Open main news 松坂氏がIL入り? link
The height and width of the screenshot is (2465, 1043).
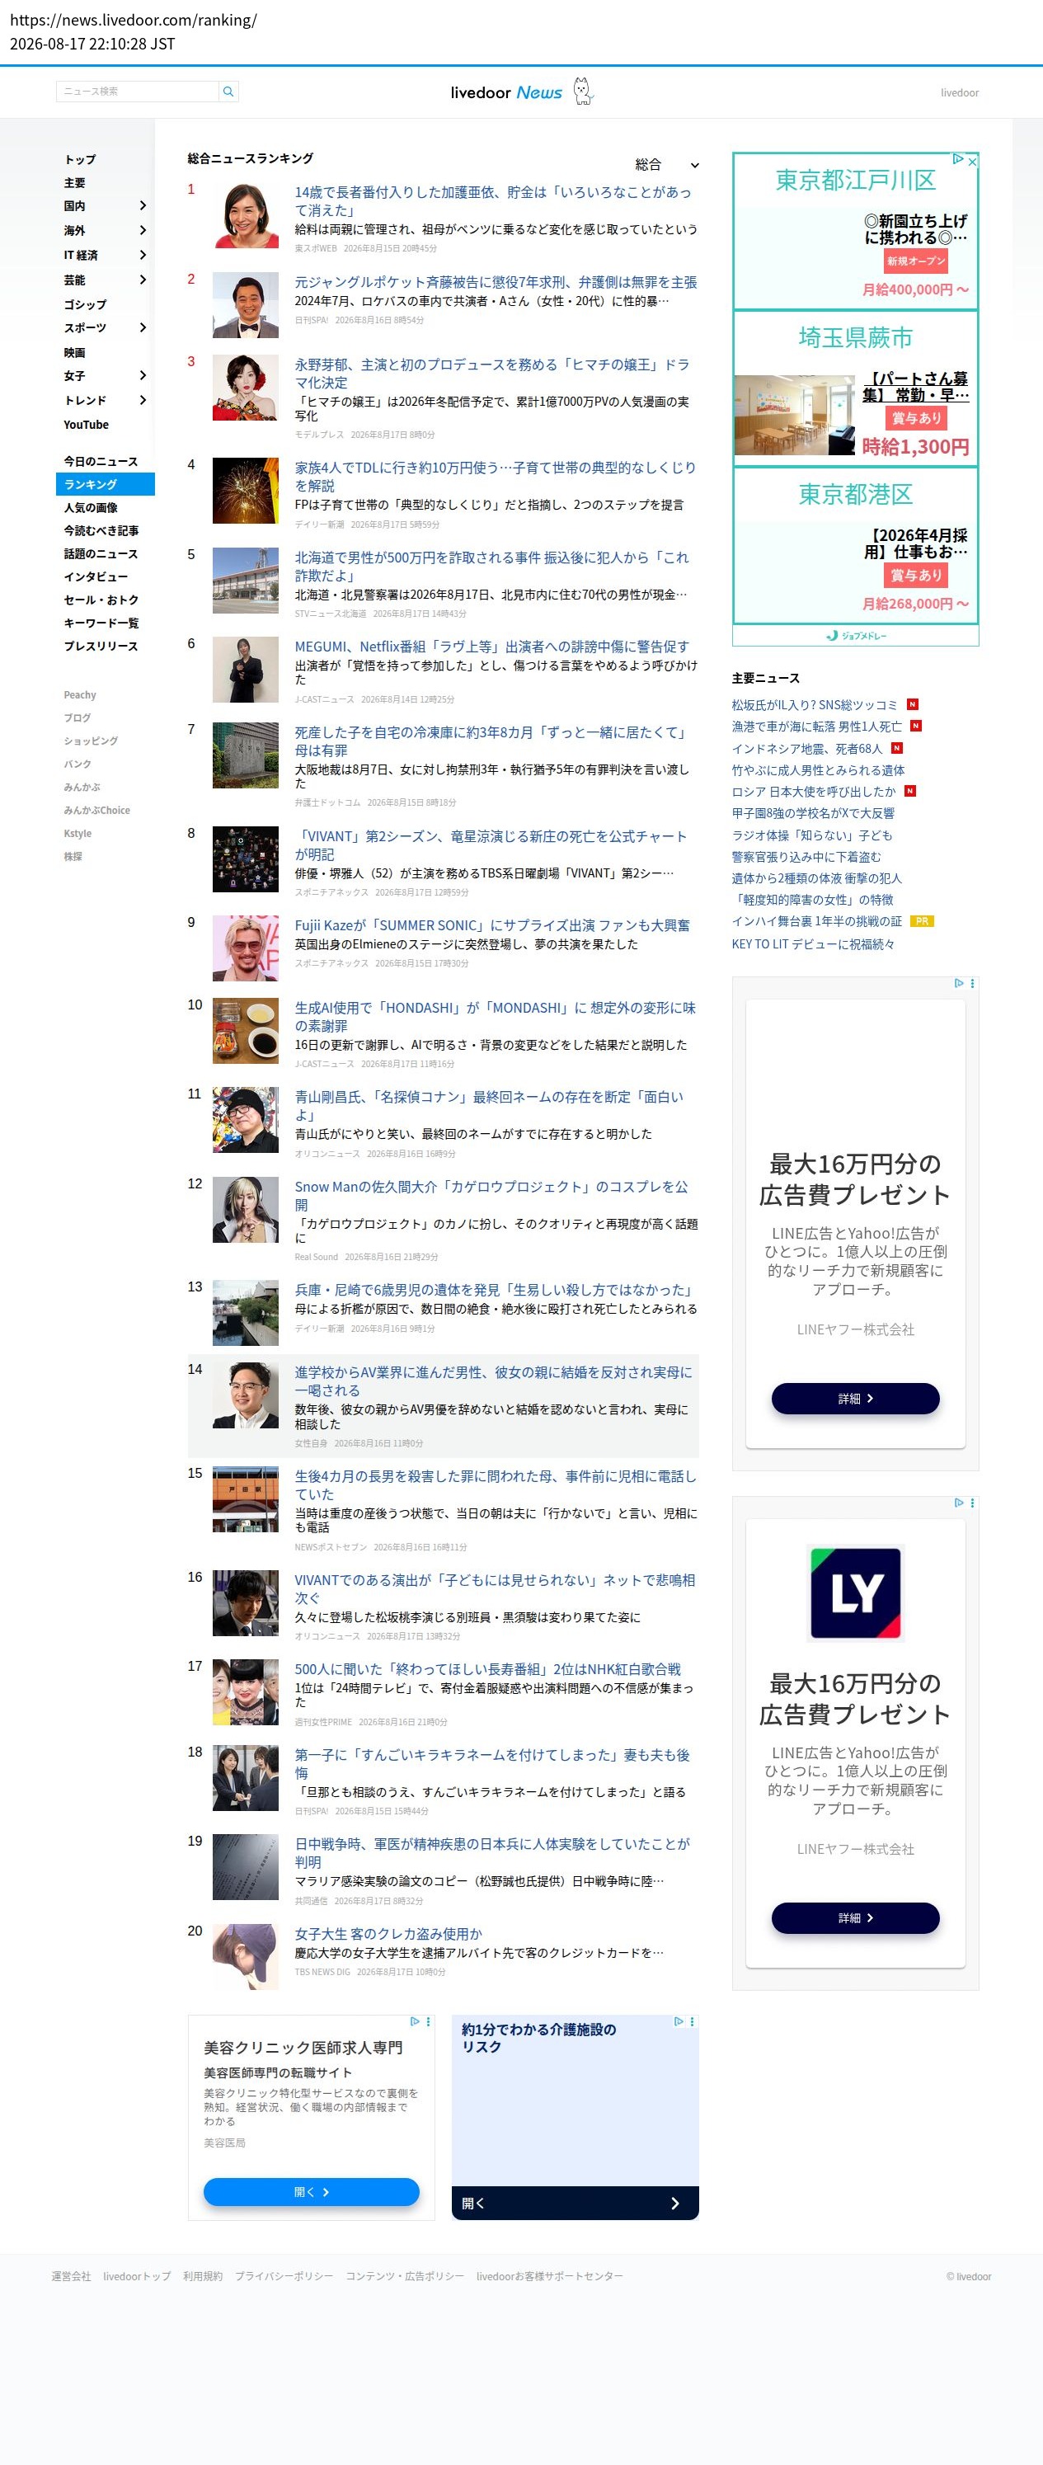pos(815,705)
